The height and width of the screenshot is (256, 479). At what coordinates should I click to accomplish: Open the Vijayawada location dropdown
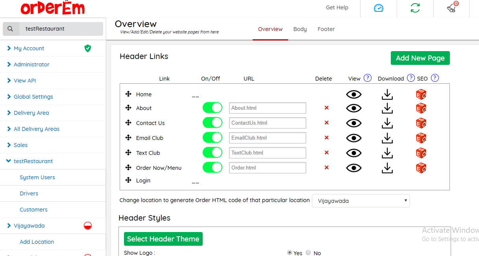coord(361,201)
